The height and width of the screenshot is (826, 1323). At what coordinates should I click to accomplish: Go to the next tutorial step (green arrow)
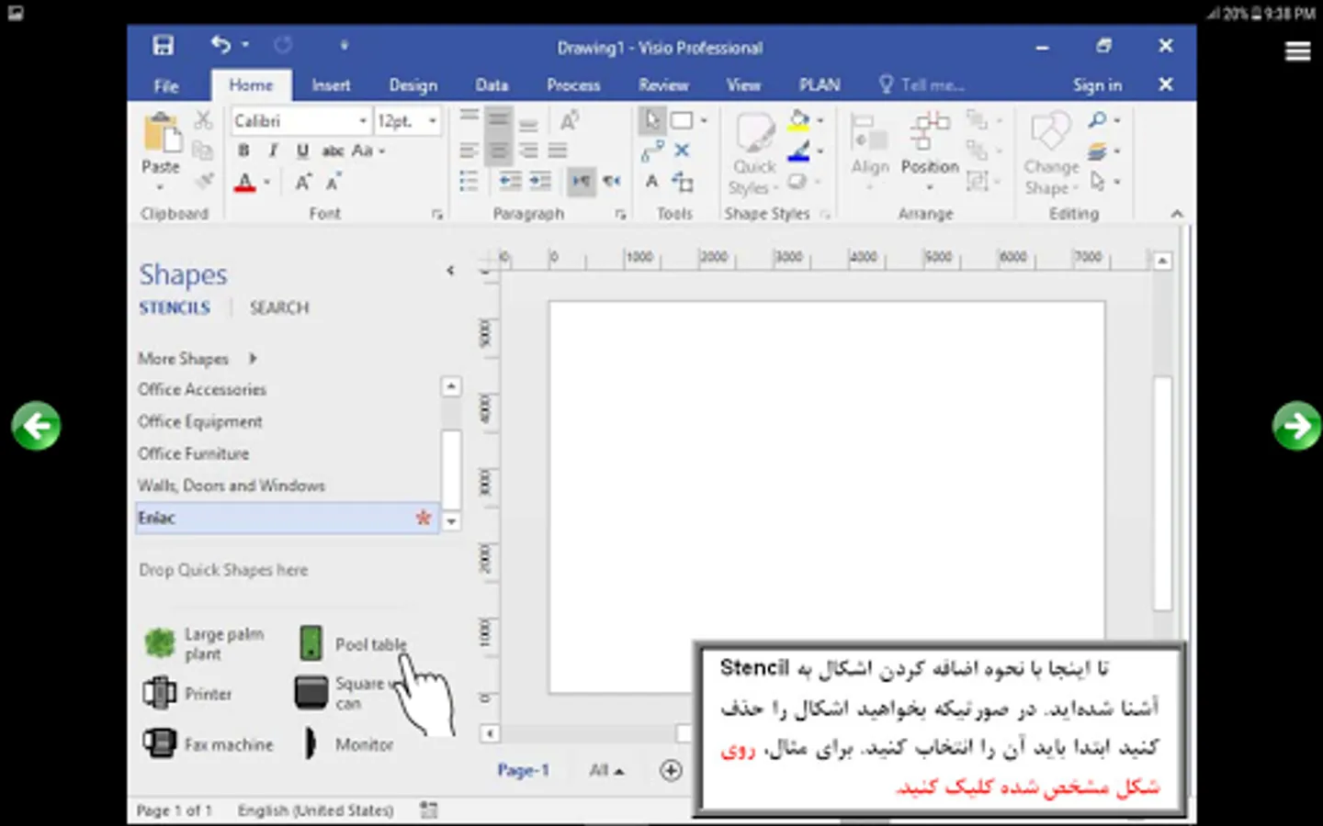click(1296, 426)
